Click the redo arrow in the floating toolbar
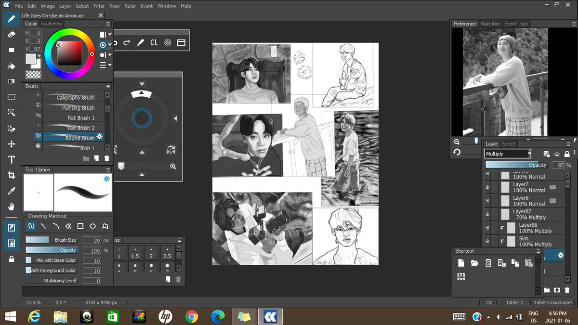This screenshot has width=578, height=325. [x=127, y=42]
